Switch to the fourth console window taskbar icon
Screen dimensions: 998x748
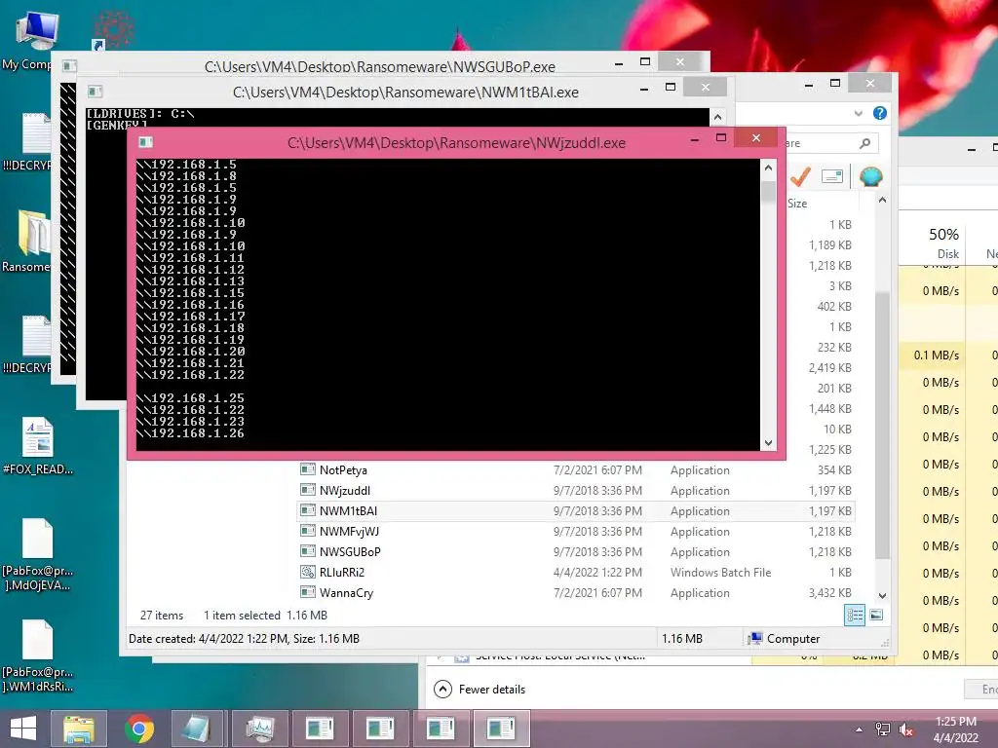tap(501, 729)
